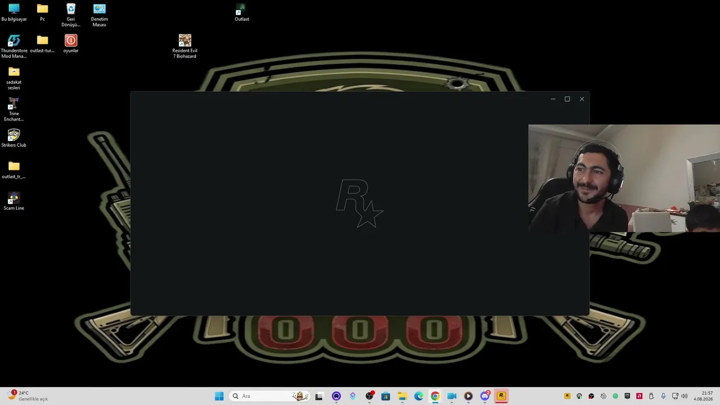Open Denetim Masası control panel icon
Screen dimensions: 720x405
click(x=100, y=15)
